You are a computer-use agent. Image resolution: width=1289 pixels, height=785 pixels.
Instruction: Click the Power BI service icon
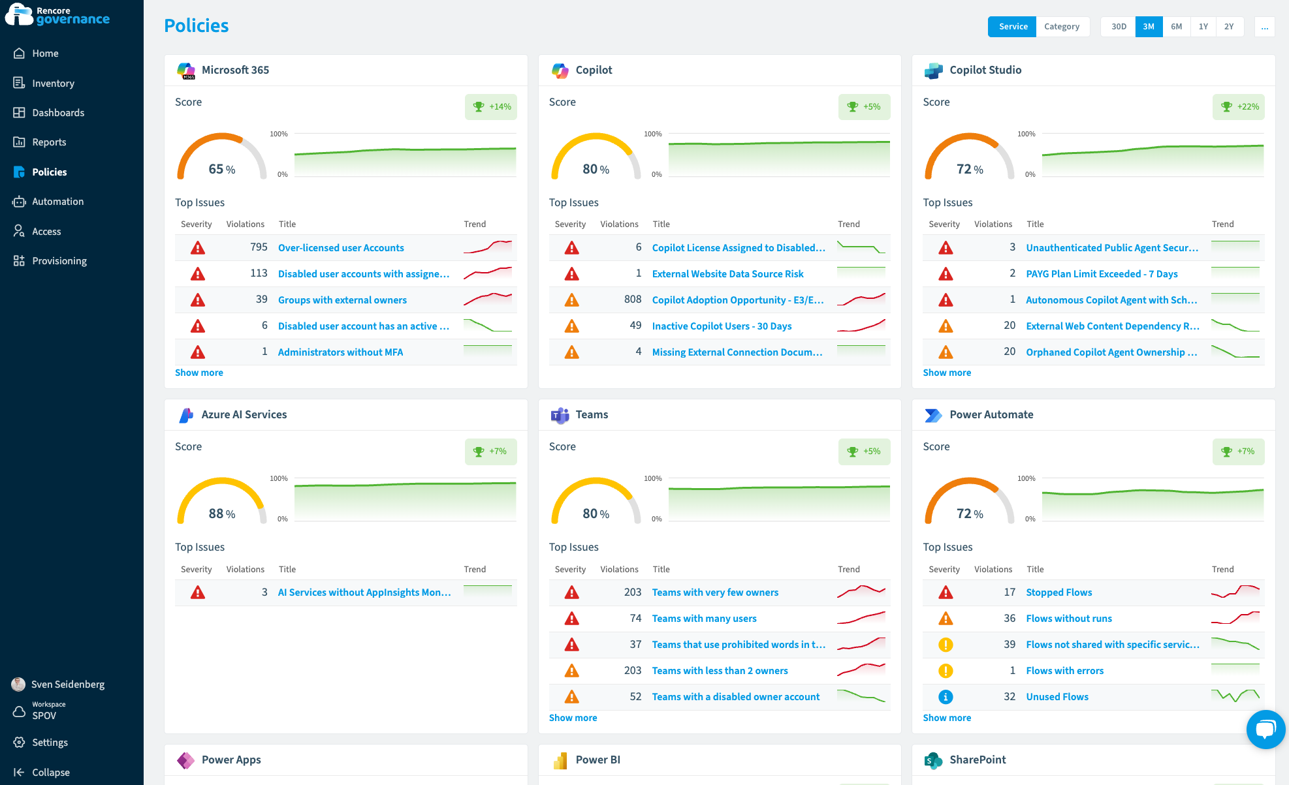[560, 760]
